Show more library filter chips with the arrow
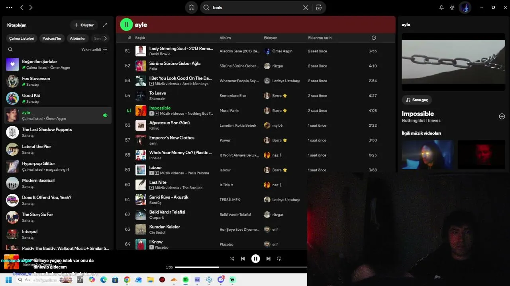510x286 pixels. click(105, 39)
